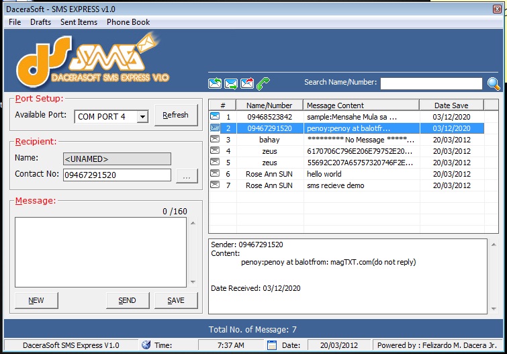
Task: Click the preview pane scroll down arrow
Action: (x=494, y=309)
